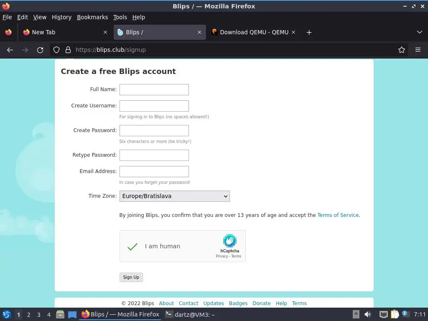Open hCaptcha Privacy link
This screenshot has width=428, height=321.
click(x=222, y=256)
